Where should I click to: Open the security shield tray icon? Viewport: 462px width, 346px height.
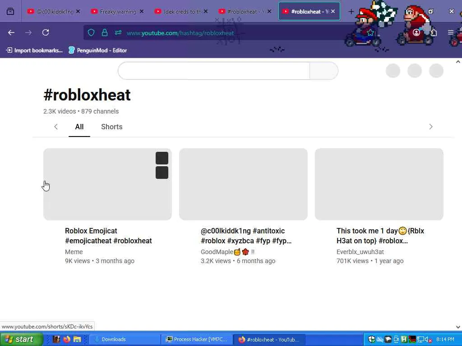(x=372, y=340)
